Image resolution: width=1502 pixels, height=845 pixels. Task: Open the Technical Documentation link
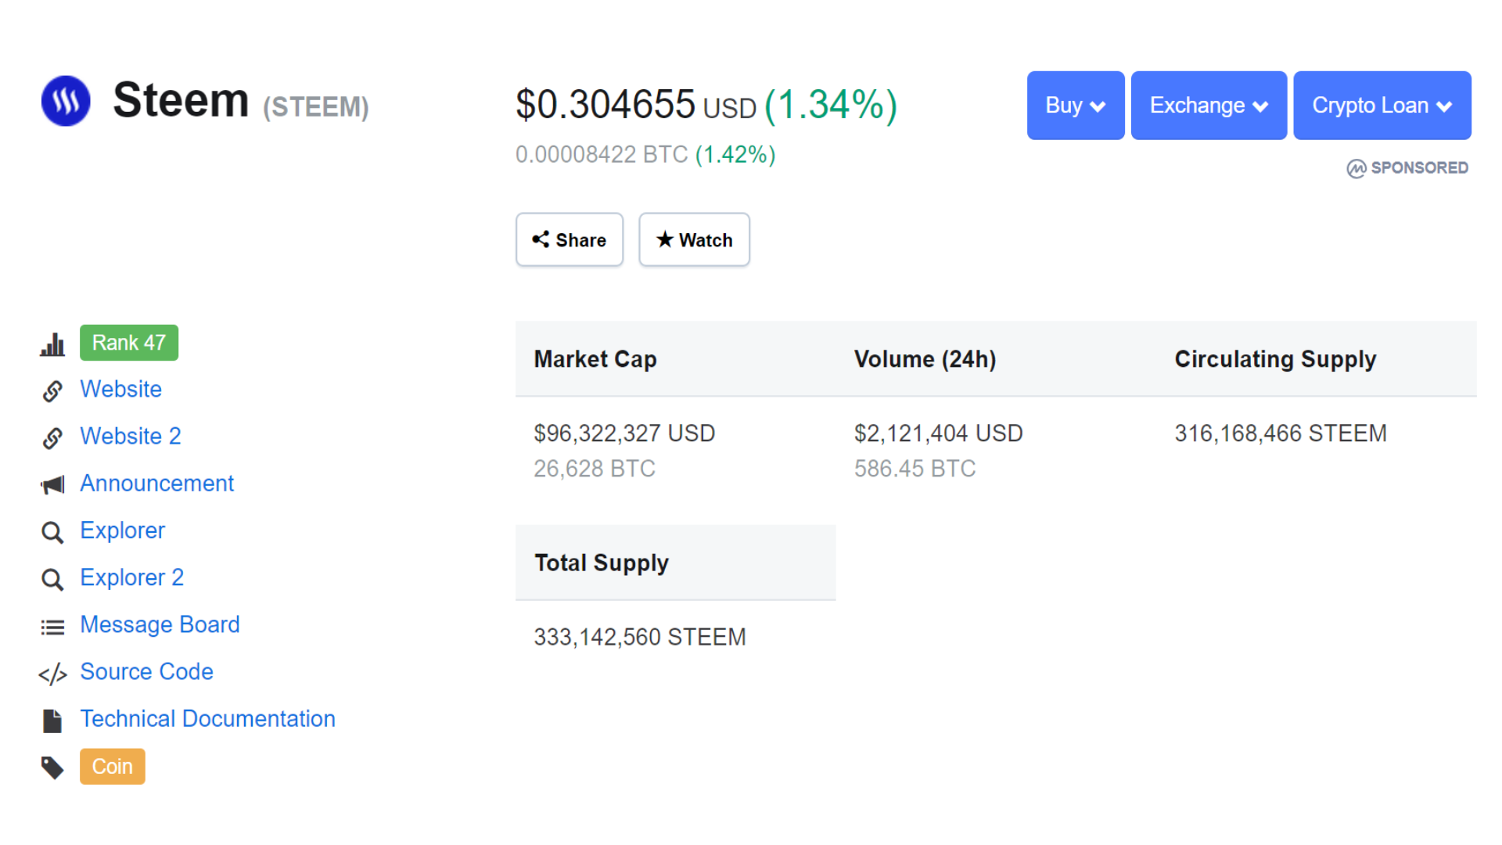(x=207, y=719)
